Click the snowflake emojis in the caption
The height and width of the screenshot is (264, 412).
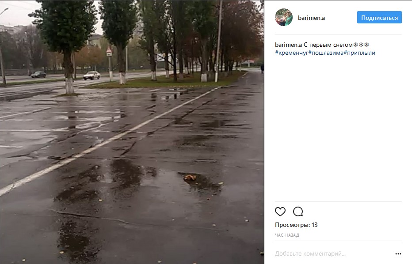[361, 45]
